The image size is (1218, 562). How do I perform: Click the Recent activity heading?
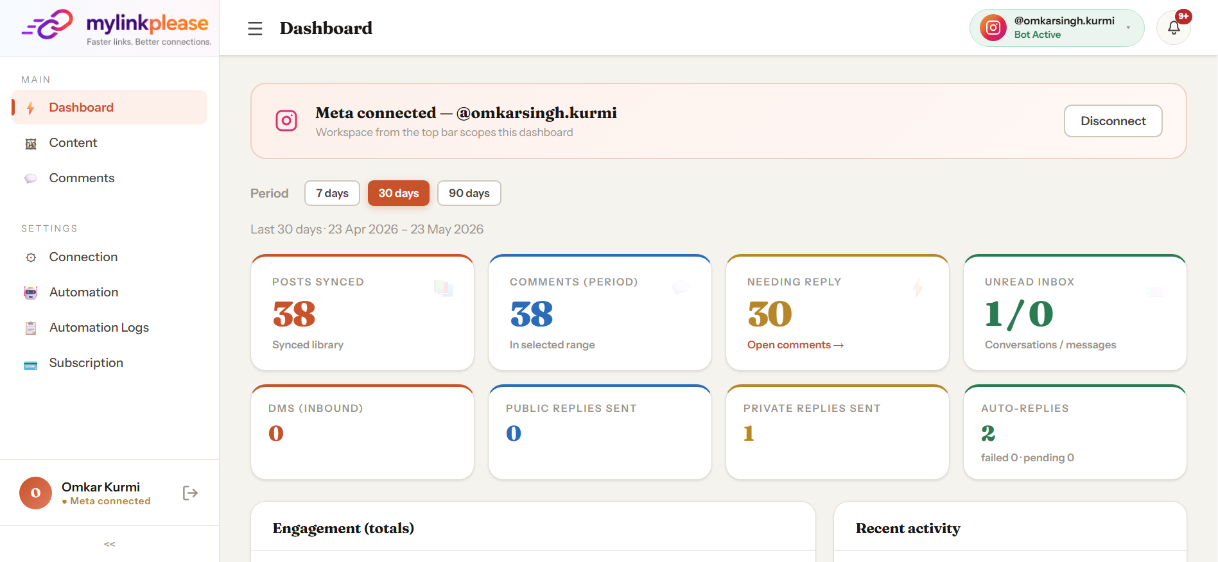coord(908,528)
